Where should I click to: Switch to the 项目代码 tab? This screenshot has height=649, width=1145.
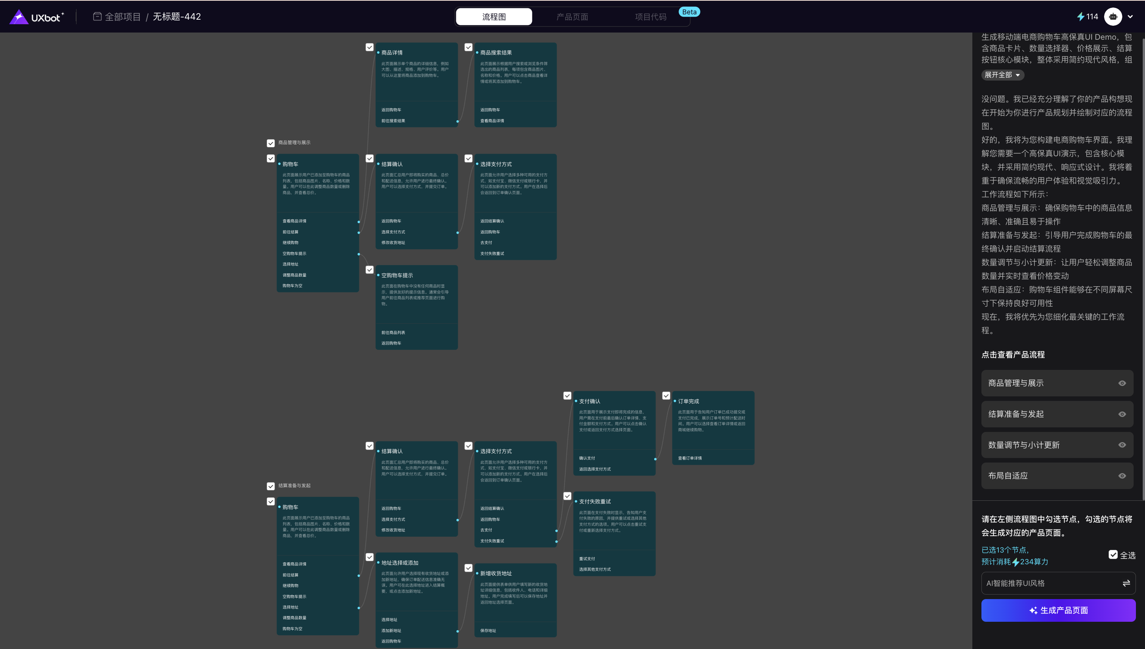pyautogui.click(x=650, y=17)
